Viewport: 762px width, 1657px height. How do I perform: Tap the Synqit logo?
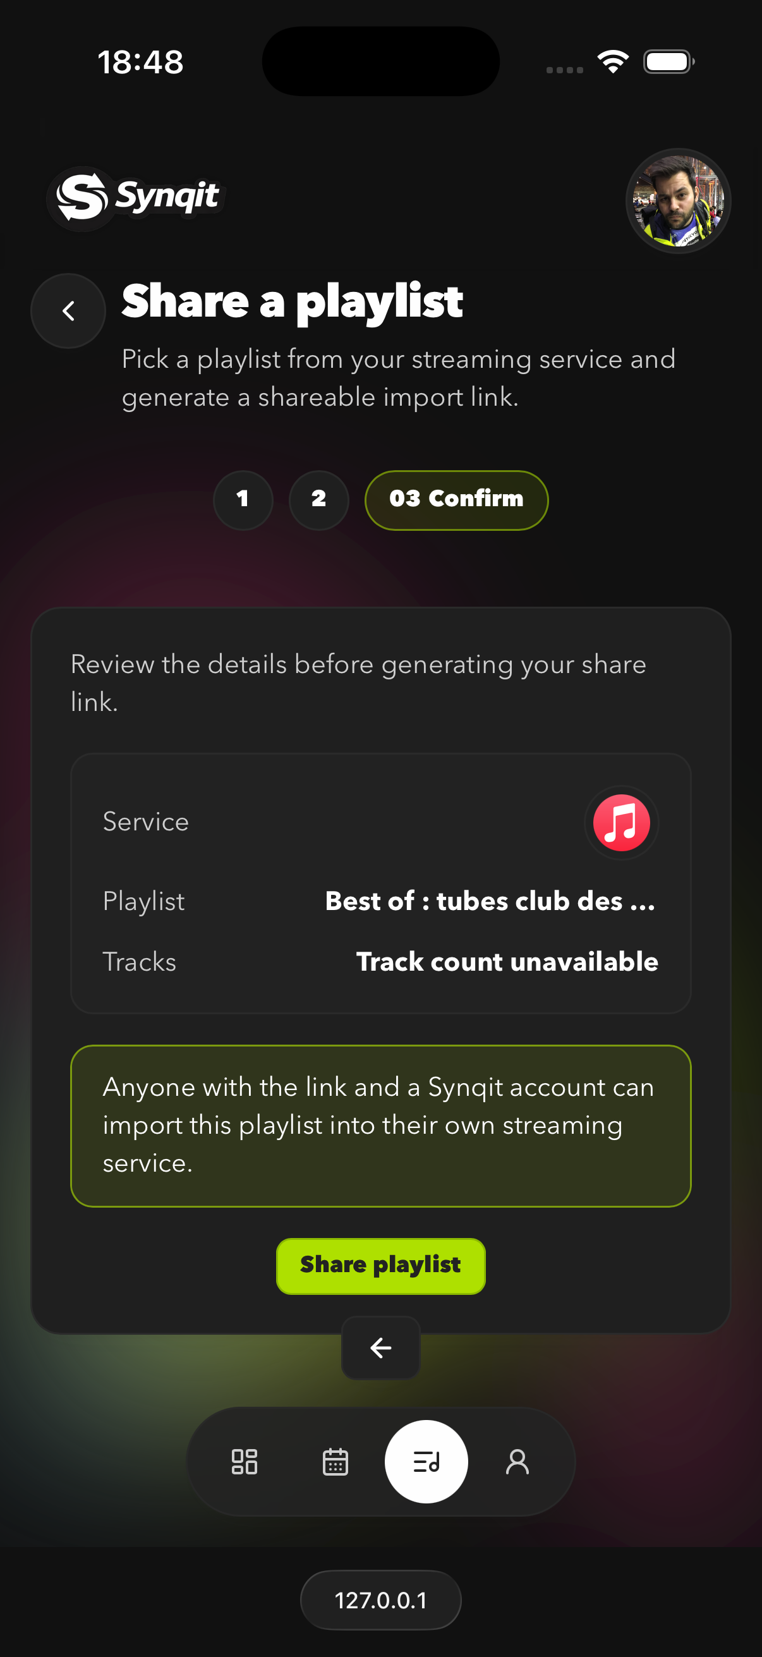137,197
